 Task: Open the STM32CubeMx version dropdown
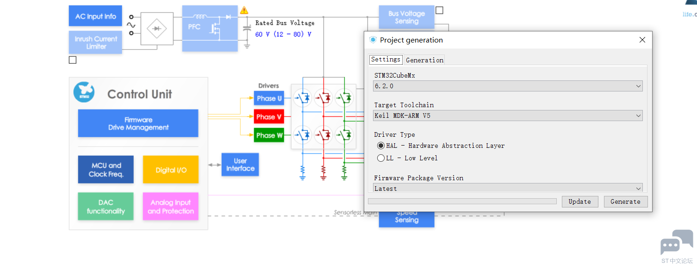tap(508, 86)
